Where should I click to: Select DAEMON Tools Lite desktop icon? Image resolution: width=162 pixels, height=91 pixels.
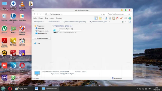13,6
